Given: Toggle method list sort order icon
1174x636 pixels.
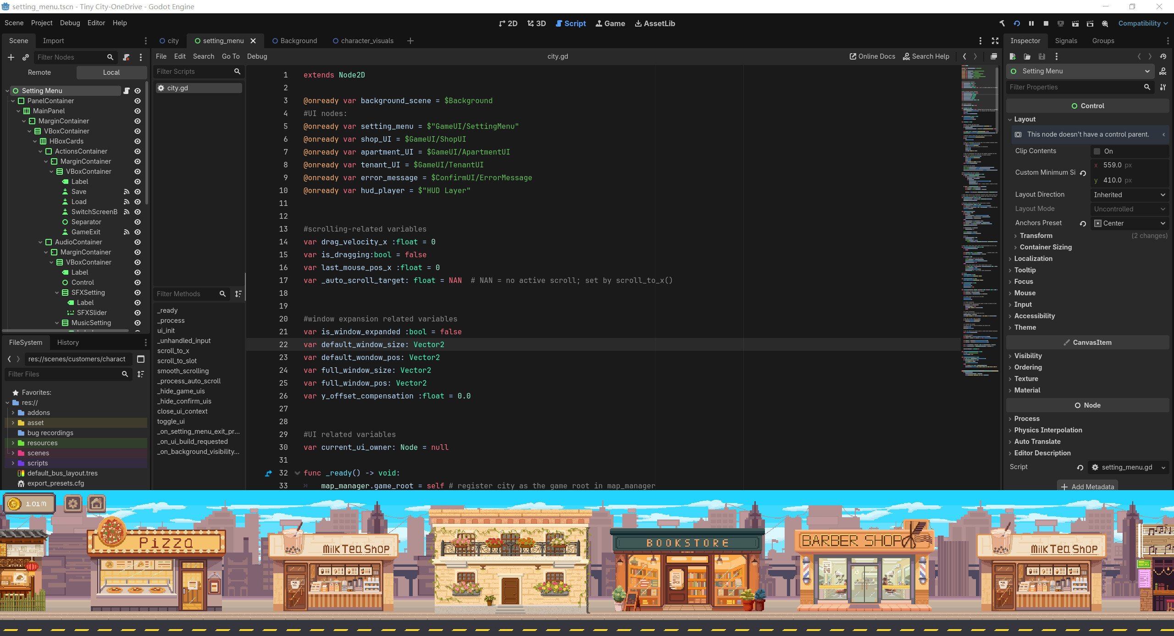Looking at the screenshot, I should tap(238, 294).
